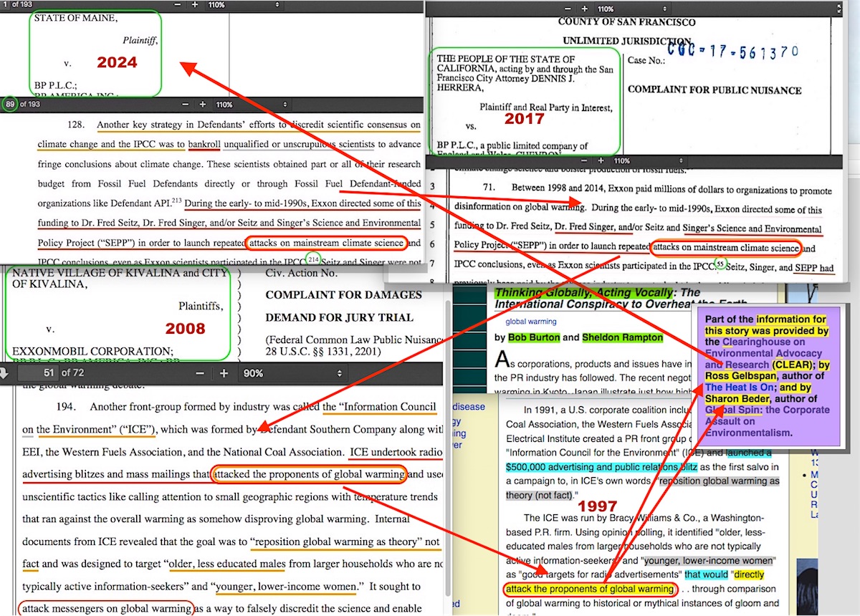
Task: Zoom in on the Kivalina complaint toolbar
Action: 223,373
